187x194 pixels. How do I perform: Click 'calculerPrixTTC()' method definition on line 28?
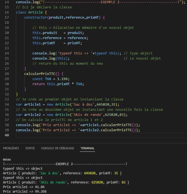(x=42, y=74)
